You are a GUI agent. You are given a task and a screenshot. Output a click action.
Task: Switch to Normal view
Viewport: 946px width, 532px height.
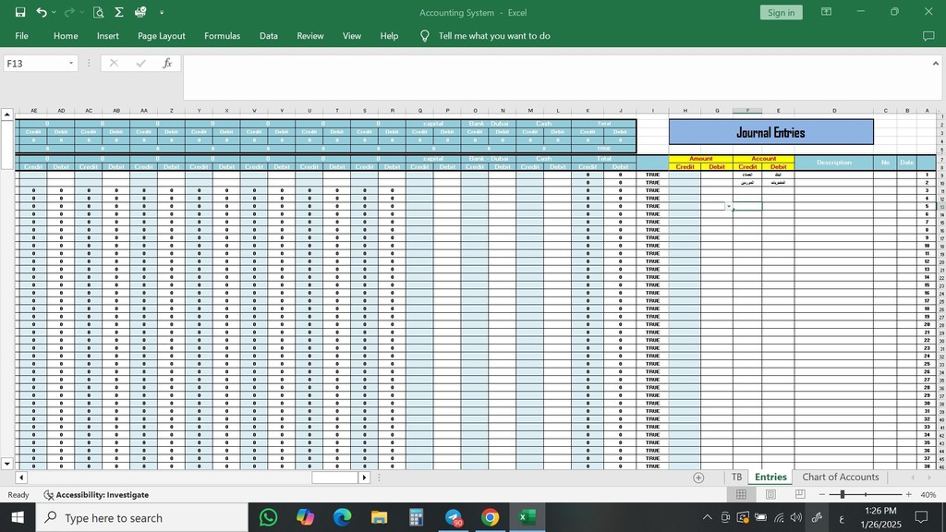tap(741, 495)
